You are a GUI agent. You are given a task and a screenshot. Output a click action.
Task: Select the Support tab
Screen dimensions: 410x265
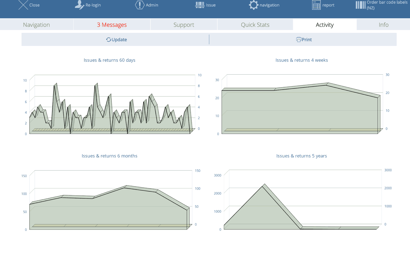[x=184, y=25]
